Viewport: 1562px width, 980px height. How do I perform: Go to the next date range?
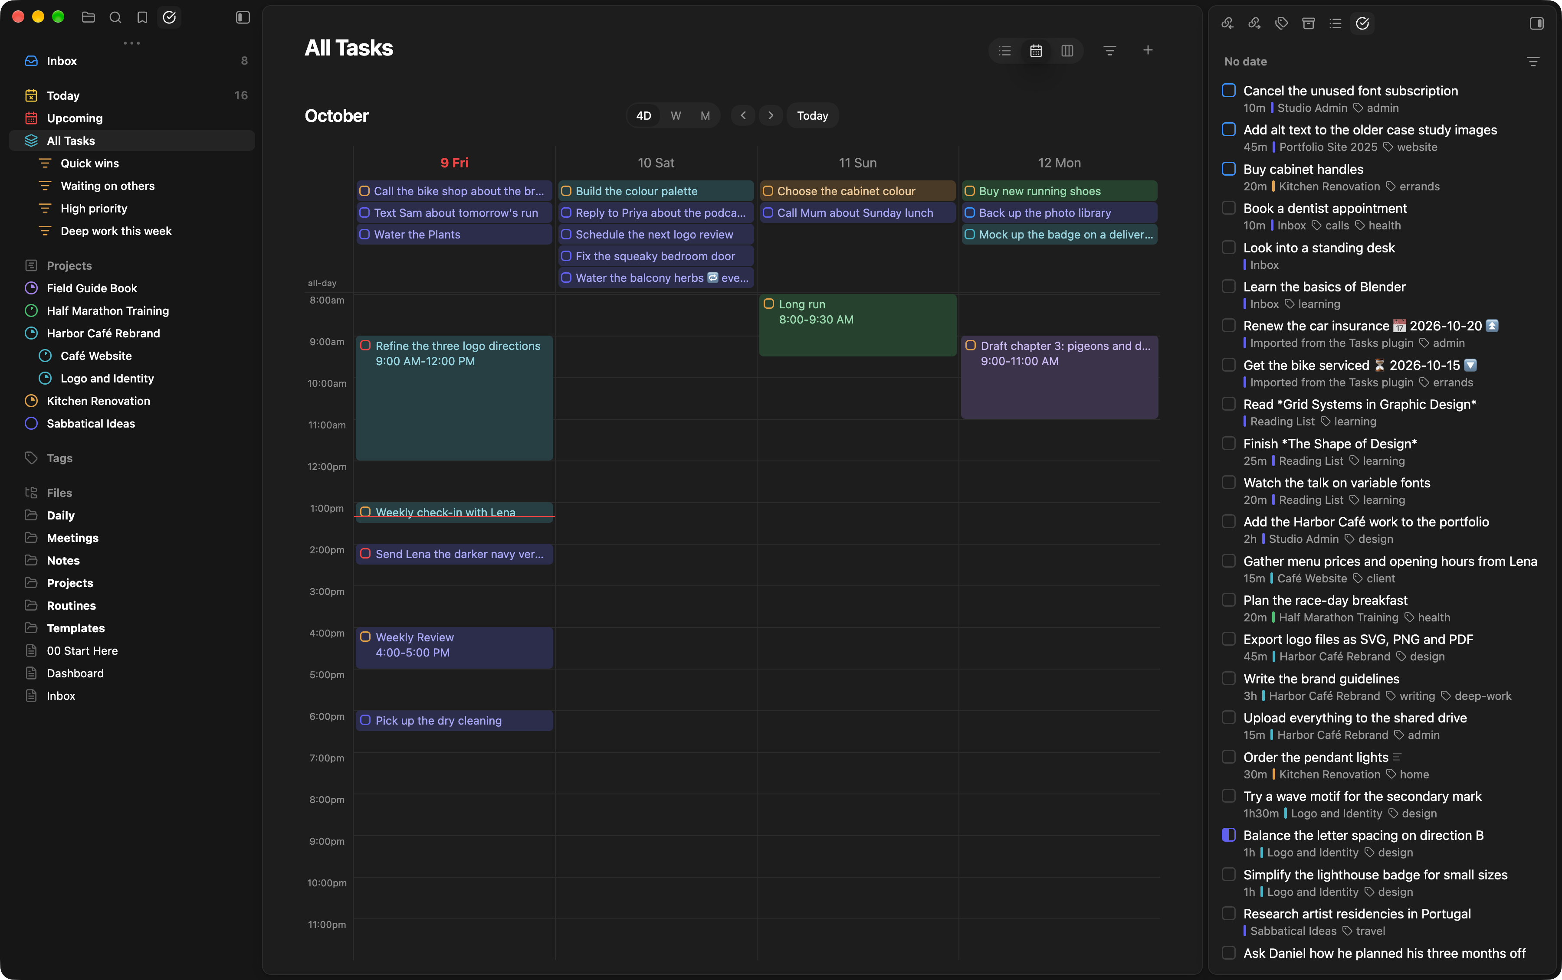tap(770, 115)
